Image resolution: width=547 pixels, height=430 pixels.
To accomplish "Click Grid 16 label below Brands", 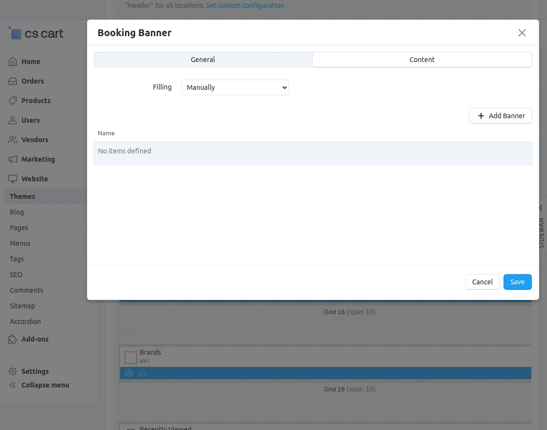I will [350, 389].
